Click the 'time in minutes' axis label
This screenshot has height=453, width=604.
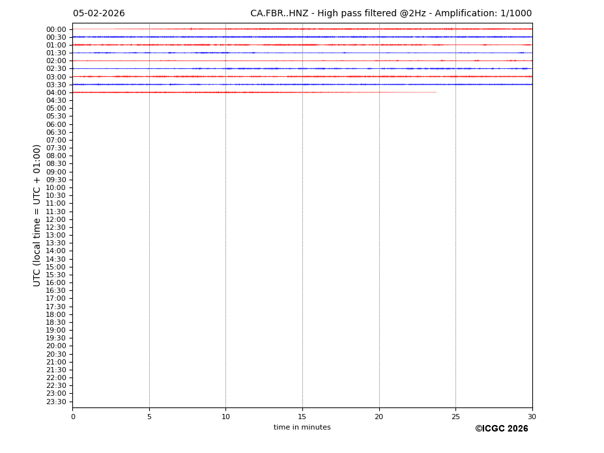(x=302, y=428)
